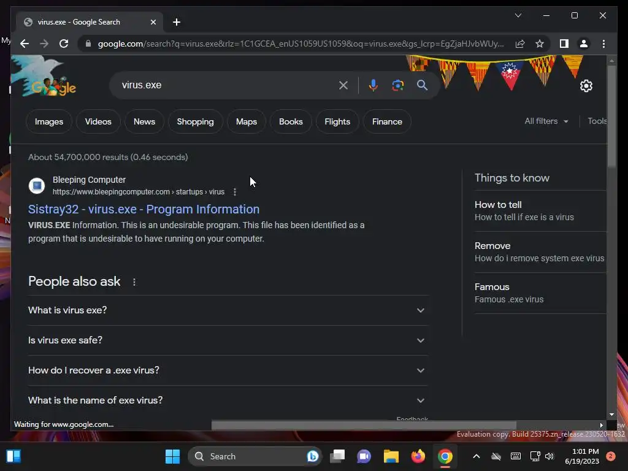Switch to Videos results
628x471 pixels.
(98, 121)
